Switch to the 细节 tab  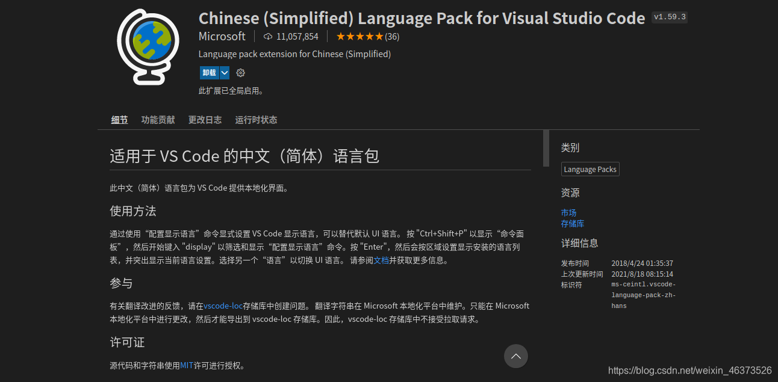click(119, 120)
